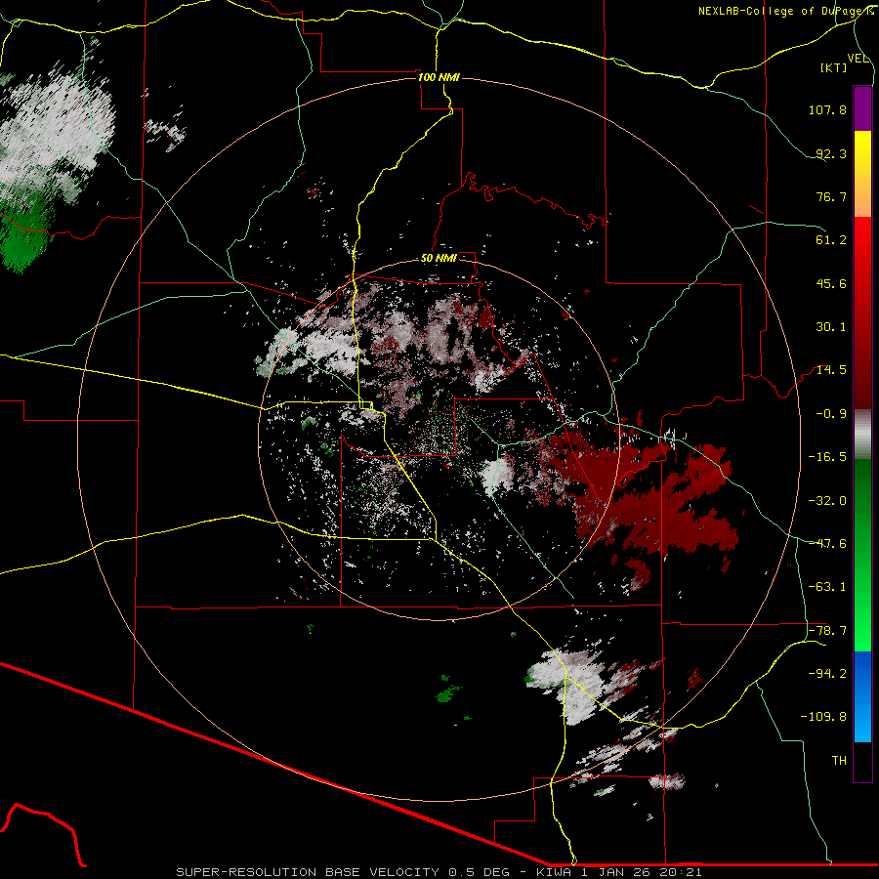Viewport: 879px width, 879px height.
Task: Click the -32.0 velocity scale value
Action: click(x=827, y=501)
